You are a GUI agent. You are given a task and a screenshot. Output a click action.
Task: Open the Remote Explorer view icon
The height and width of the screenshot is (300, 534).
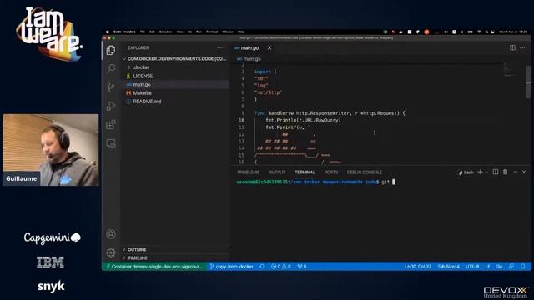point(111,143)
